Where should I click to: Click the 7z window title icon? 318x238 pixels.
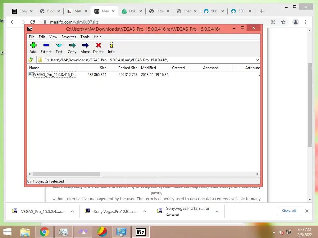(30, 29)
